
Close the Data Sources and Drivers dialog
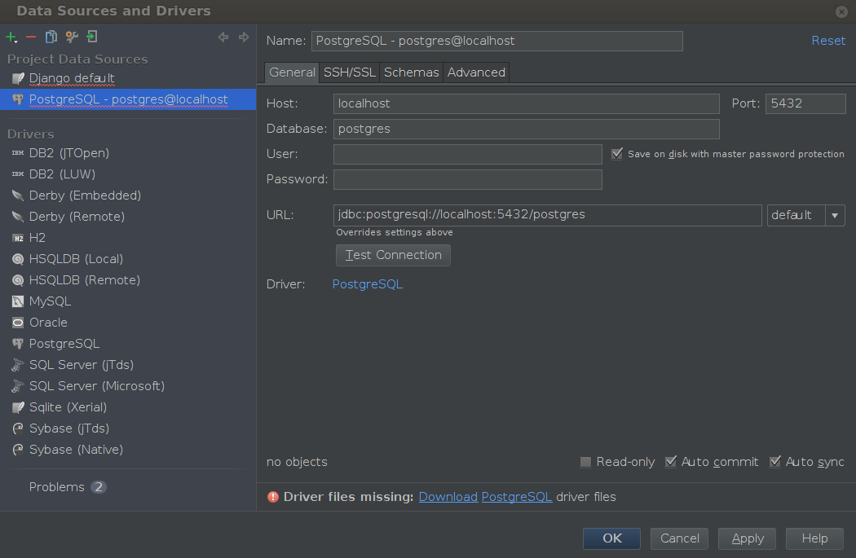pos(841,11)
